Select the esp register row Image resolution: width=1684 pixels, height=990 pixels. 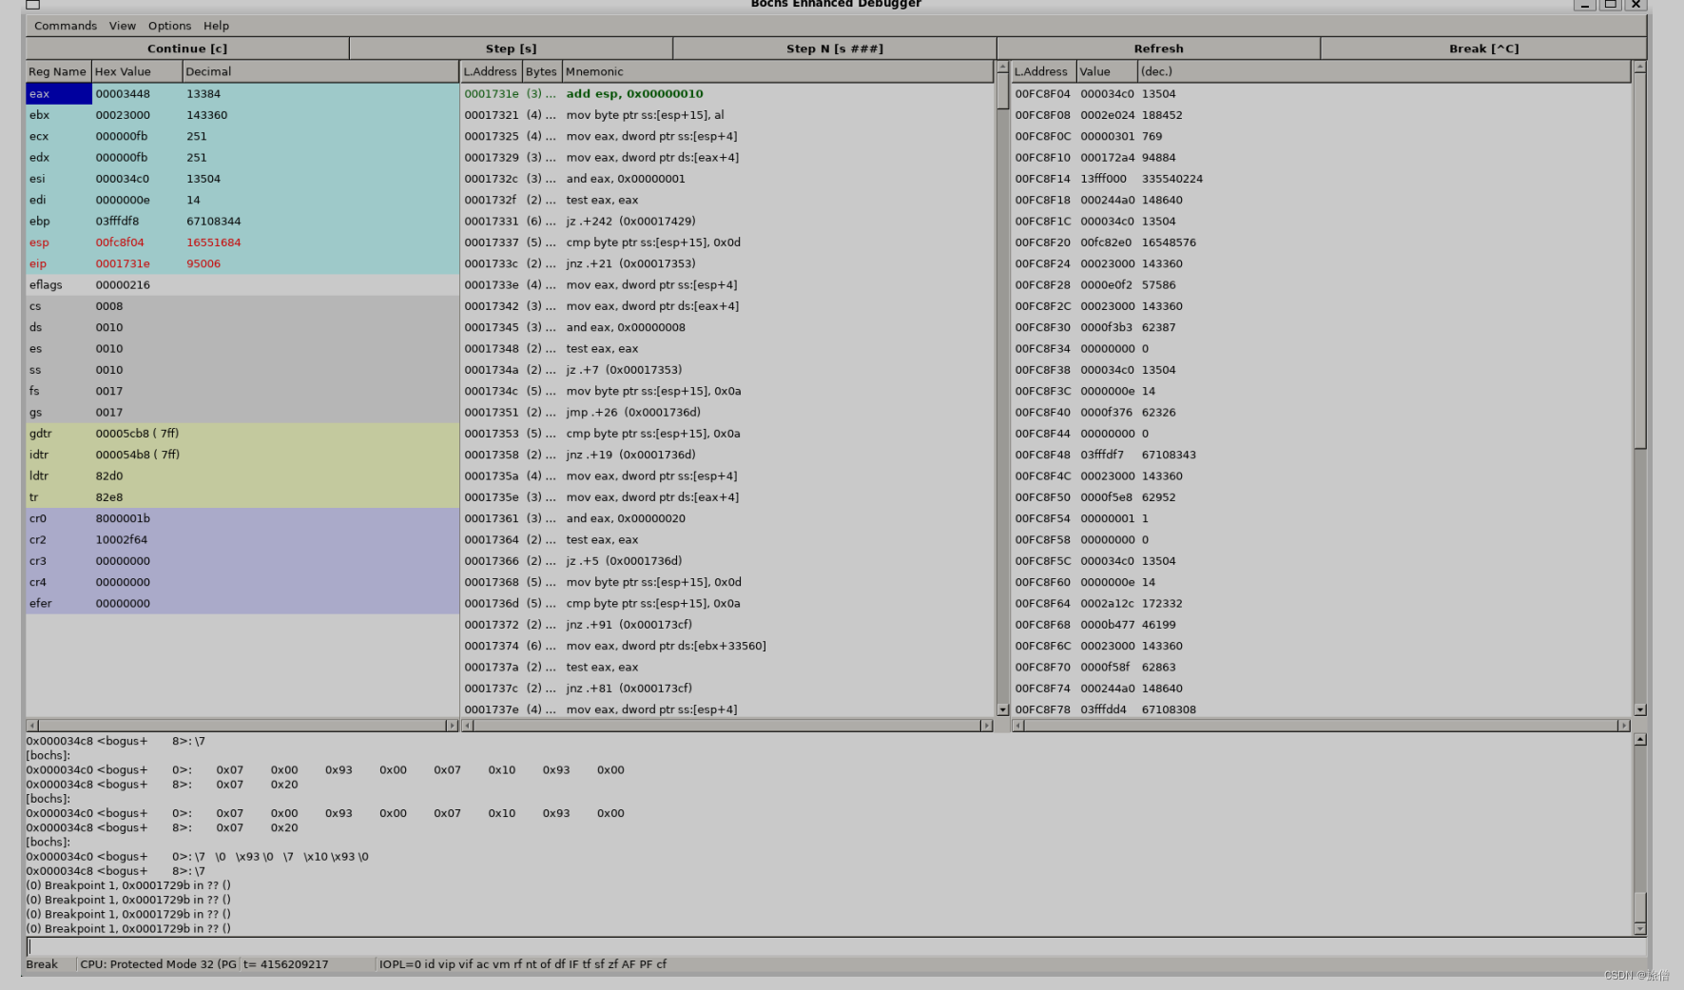[x=242, y=243]
